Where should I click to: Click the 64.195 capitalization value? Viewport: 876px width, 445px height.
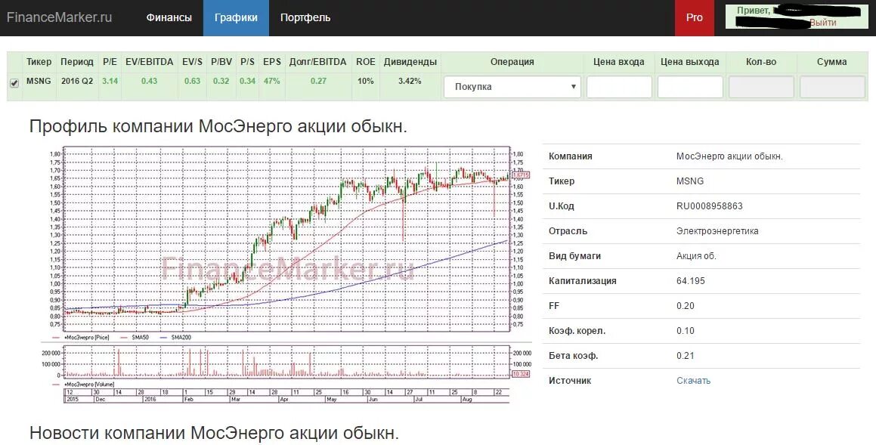coord(691,281)
